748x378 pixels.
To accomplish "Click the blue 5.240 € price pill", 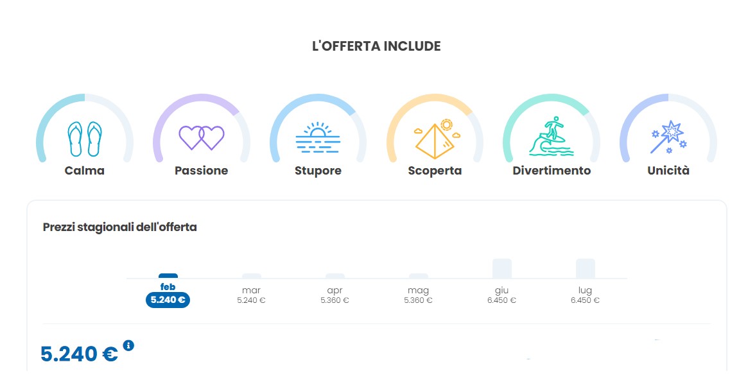I will [x=168, y=300].
